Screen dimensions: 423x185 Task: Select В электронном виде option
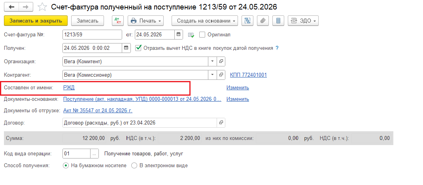(134, 166)
